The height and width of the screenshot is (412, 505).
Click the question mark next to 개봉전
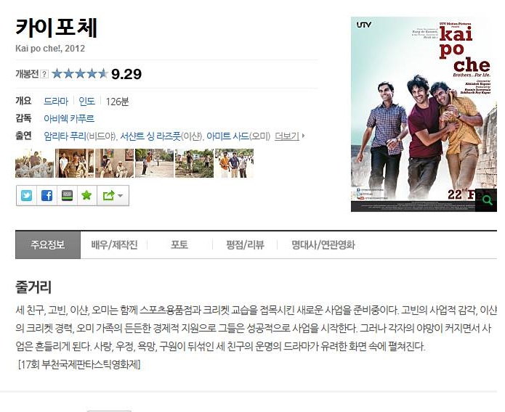[44, 74]
